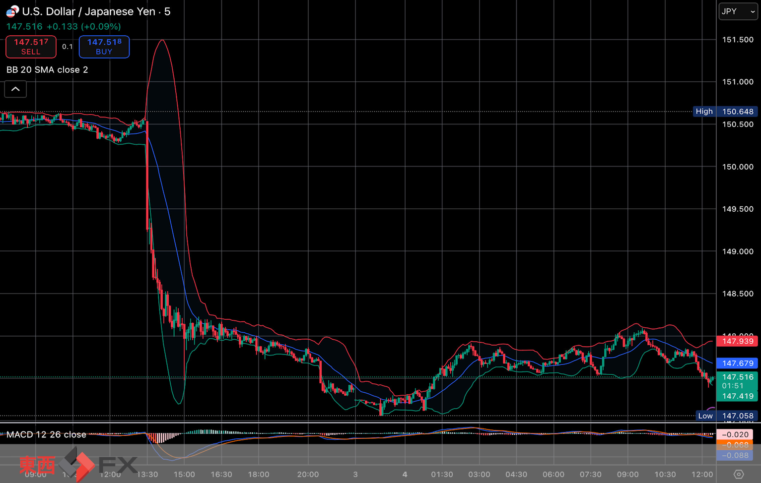Click the orange MACD signal value -0.068
This screenshot has width=761, height=483.
[x=735, y=445]
